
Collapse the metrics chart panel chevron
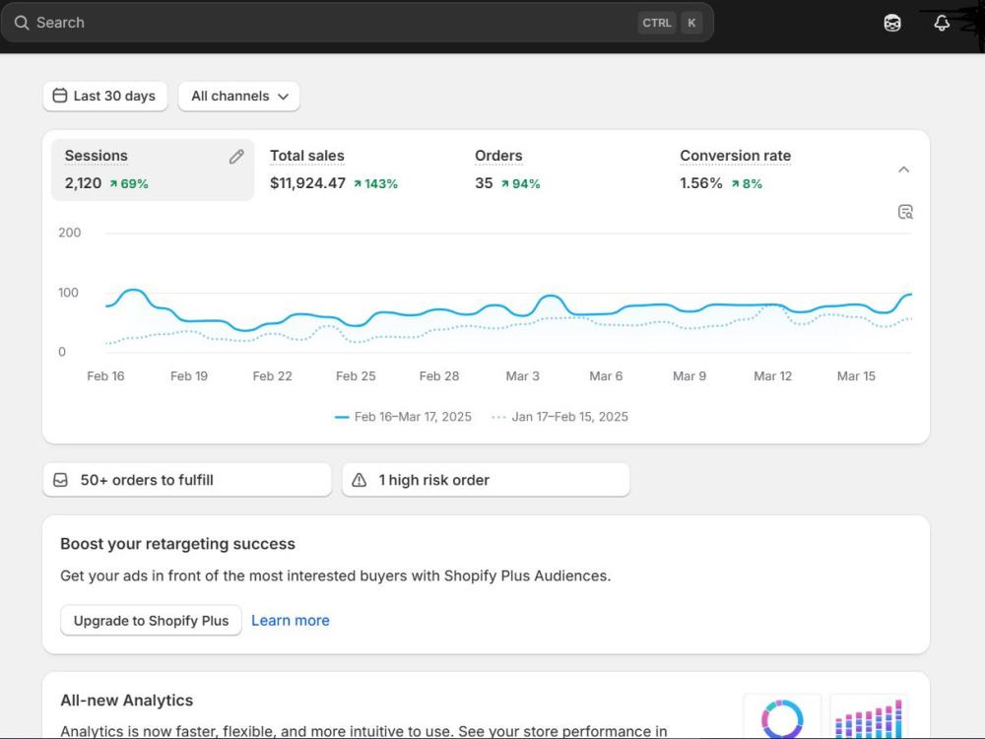903,169
